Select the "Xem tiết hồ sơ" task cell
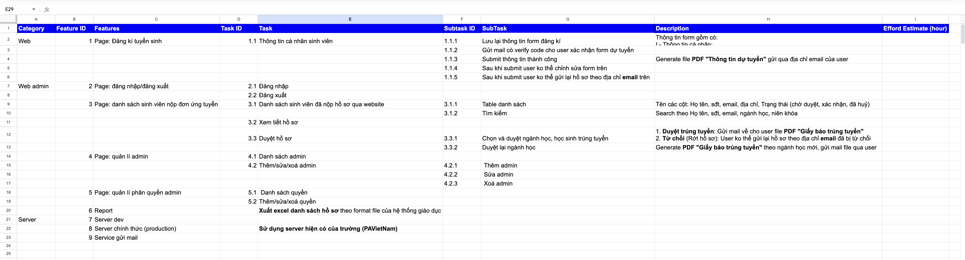Viewport: 965px width, 260px height. coord(350,122)
